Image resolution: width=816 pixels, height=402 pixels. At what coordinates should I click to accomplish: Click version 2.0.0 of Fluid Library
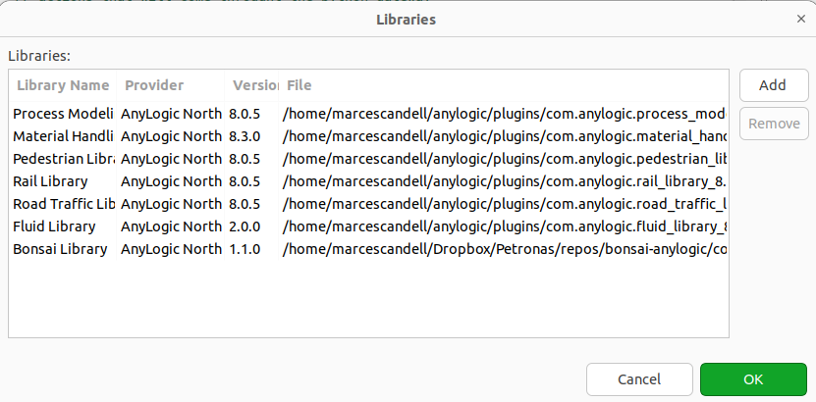tap(245, 226)
